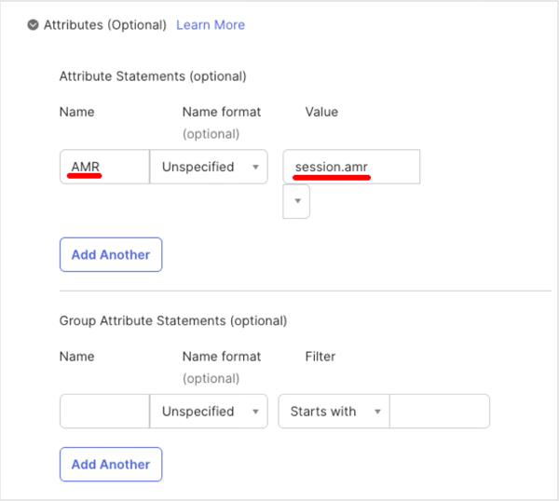Click caret arrow beside Starts with

pos(377,412)
